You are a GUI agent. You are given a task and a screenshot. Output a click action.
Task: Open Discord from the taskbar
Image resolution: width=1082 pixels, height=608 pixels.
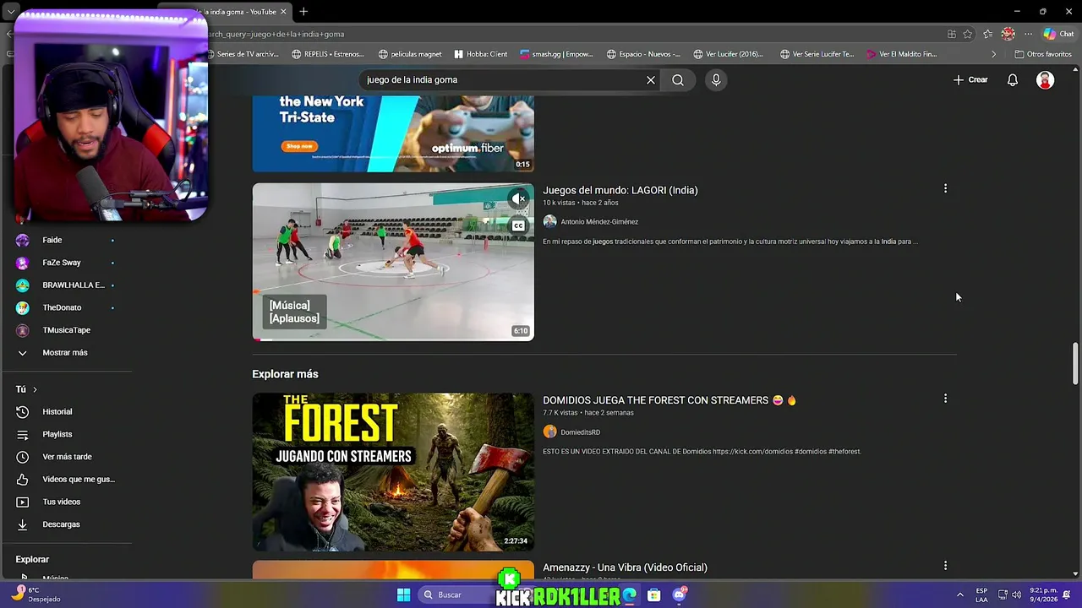679,594
